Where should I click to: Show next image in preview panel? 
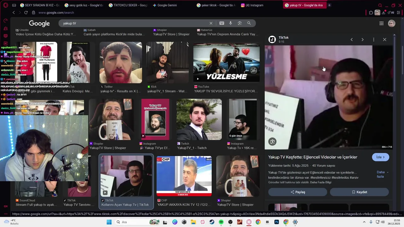(x=362, y=40)
